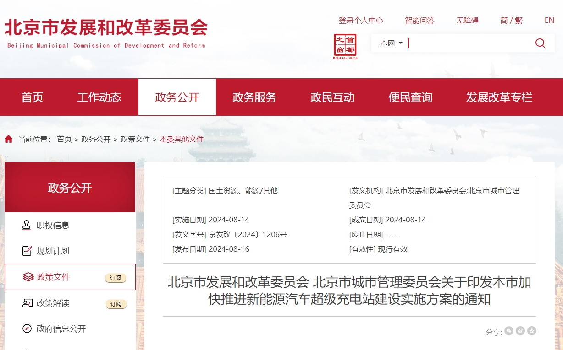Screen dimensions: 563x350
Task: Open 政务公开 from the breadcrumb trail
Action: [x=96, y=139]
